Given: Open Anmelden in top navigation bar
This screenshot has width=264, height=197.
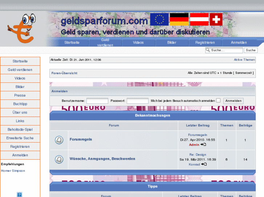Looking at the screenshot, I should tap(239, 42).
